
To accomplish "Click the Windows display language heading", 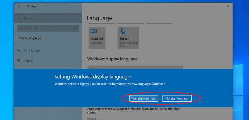I will point(112,59).
